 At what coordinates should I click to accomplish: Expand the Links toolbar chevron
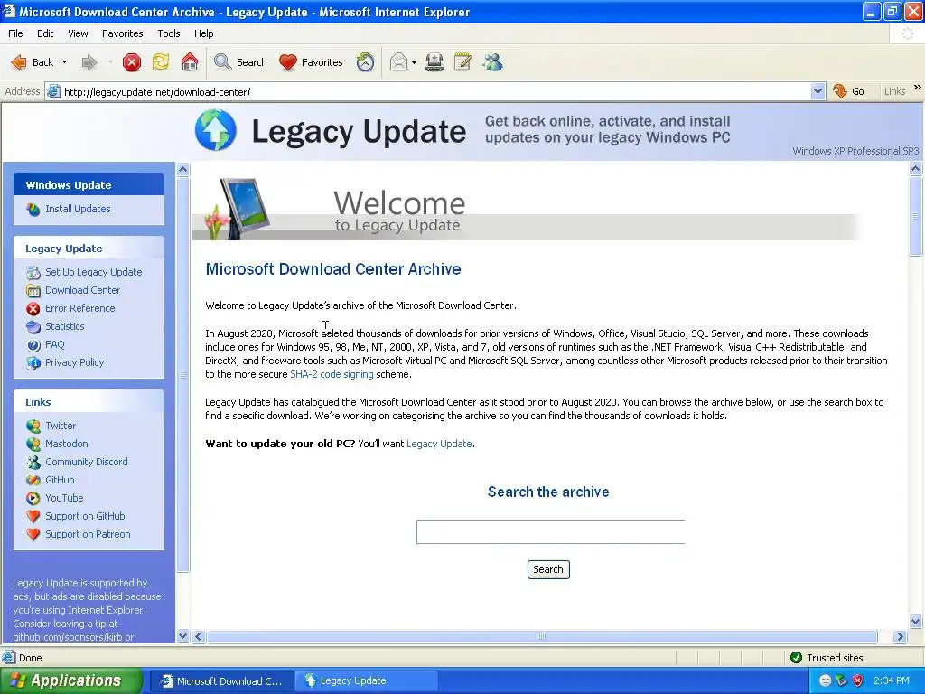tap(918, 88)
